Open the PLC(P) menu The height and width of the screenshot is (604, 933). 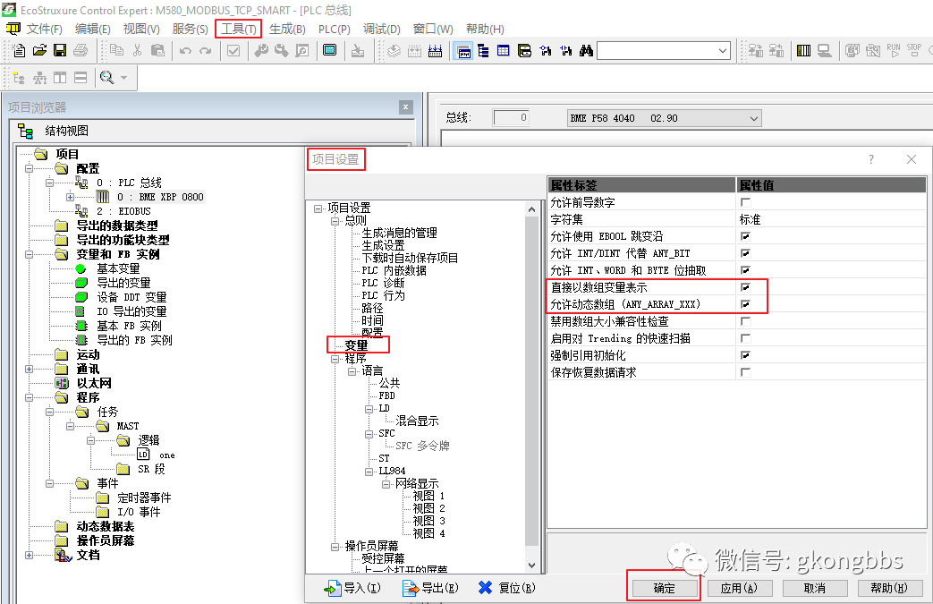click(334, 30)
